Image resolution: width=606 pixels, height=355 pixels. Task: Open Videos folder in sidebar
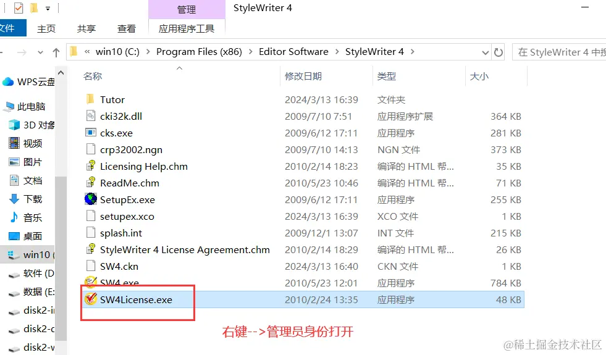click(25, 143)
